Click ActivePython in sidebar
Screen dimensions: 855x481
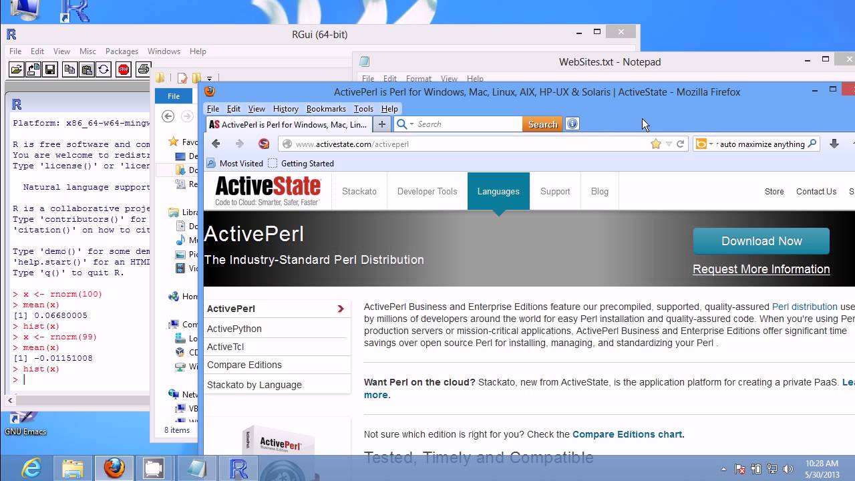coord(234,329)
